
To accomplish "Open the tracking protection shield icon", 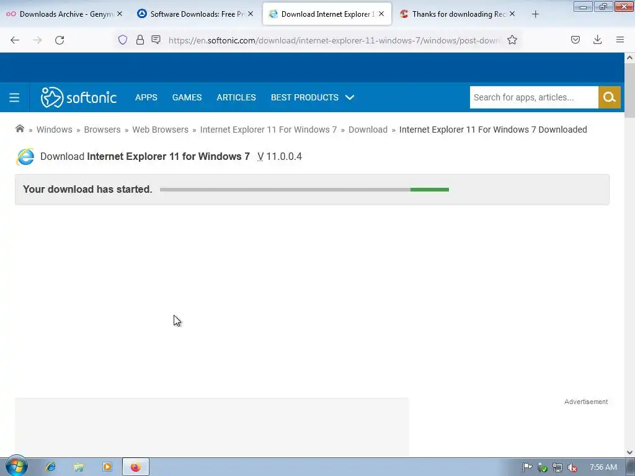I will [x=123, y=40].
